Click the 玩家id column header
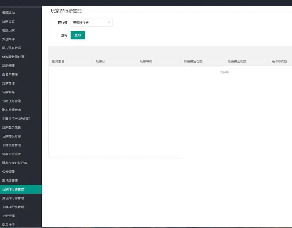 (x=100, y=61)
